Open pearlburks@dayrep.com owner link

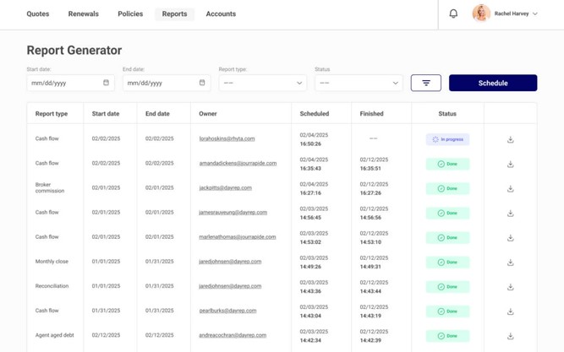227,311
